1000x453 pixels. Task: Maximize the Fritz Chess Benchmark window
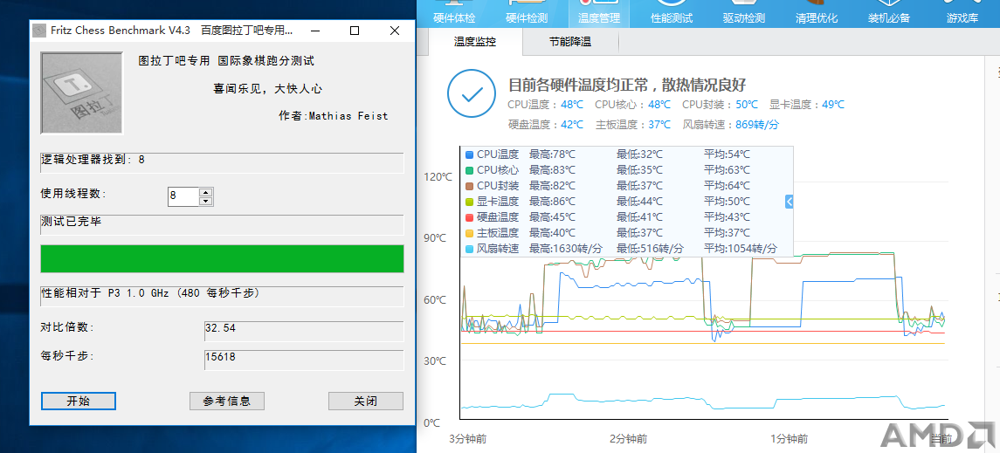[355, 31]
